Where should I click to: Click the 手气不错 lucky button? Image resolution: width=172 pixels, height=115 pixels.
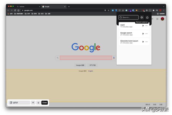pyautogui.click(x=92, y=65)
